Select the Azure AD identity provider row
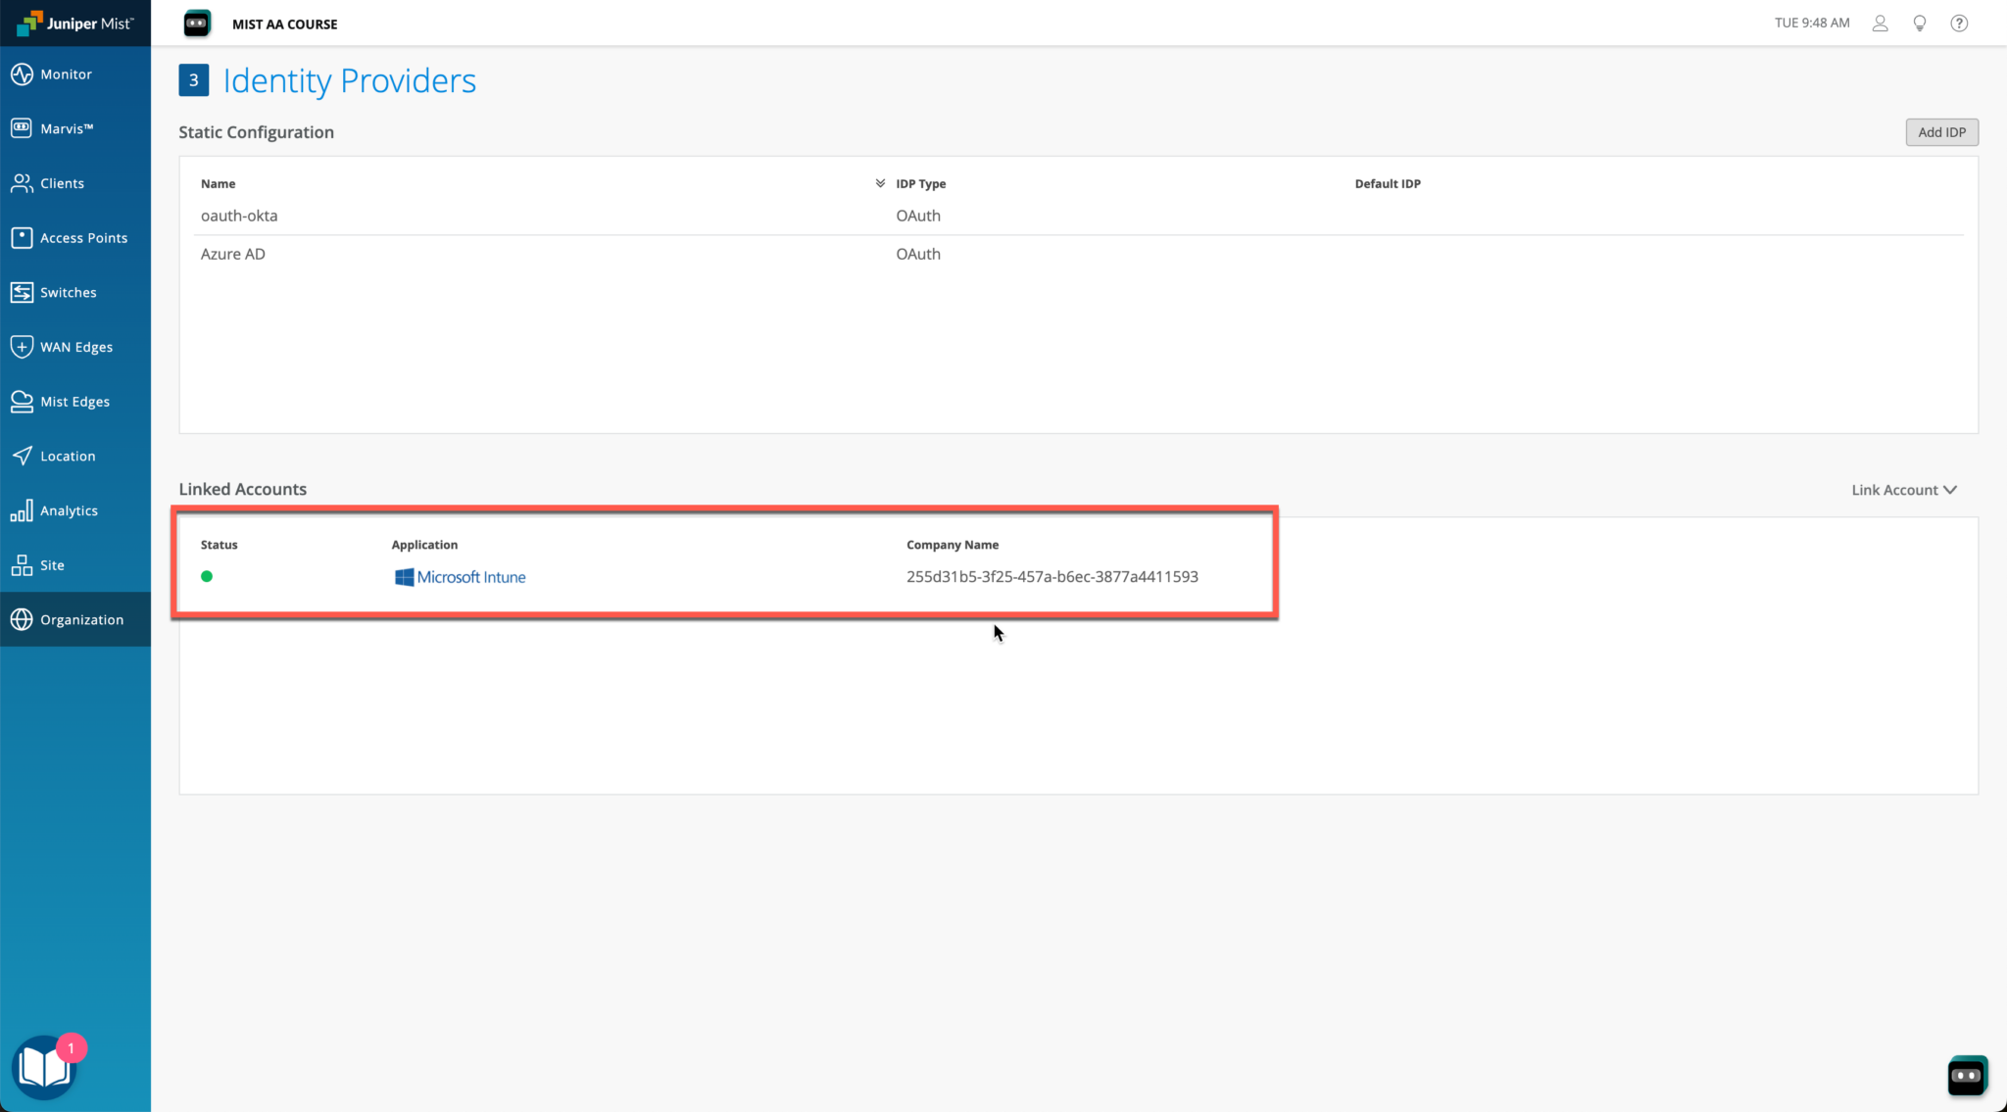This screenshot has height=1112, width=2007. tap(233, 254)
